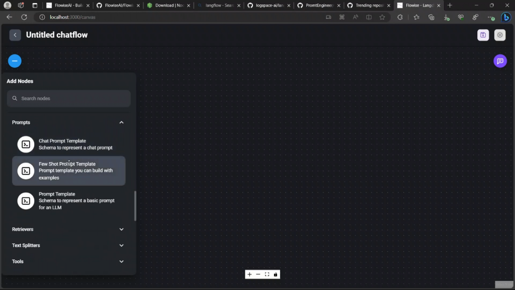Click the back arrow beside Untitled chatflow
515x290 pixels.
click(x=15, y=35)
